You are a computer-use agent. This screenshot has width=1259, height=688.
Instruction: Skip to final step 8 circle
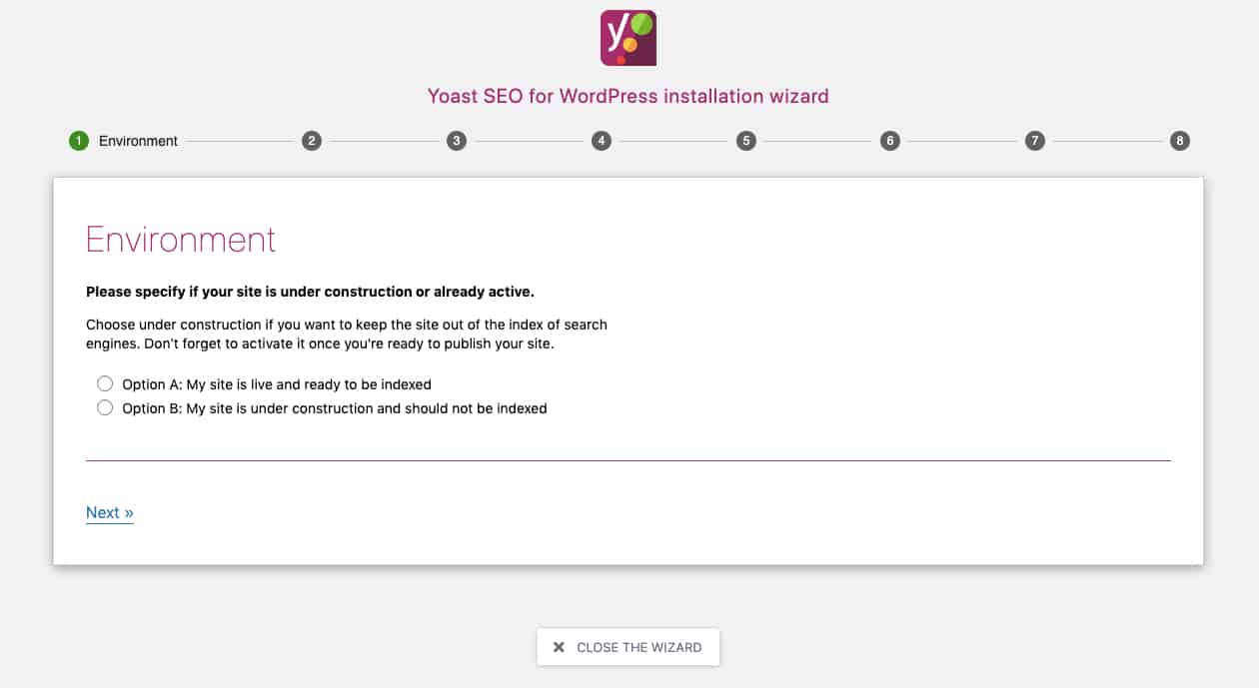tap(1180, 141)
